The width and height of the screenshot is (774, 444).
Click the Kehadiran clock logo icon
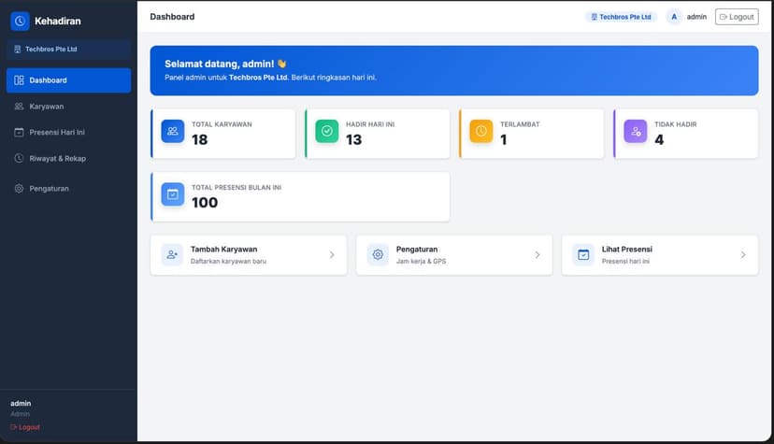[x=20, y=21]
